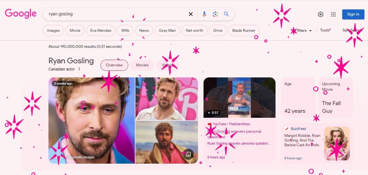Select the Blade Runner filter chip
The height and width of the screenshot is (175, 368).
[244, 31]
